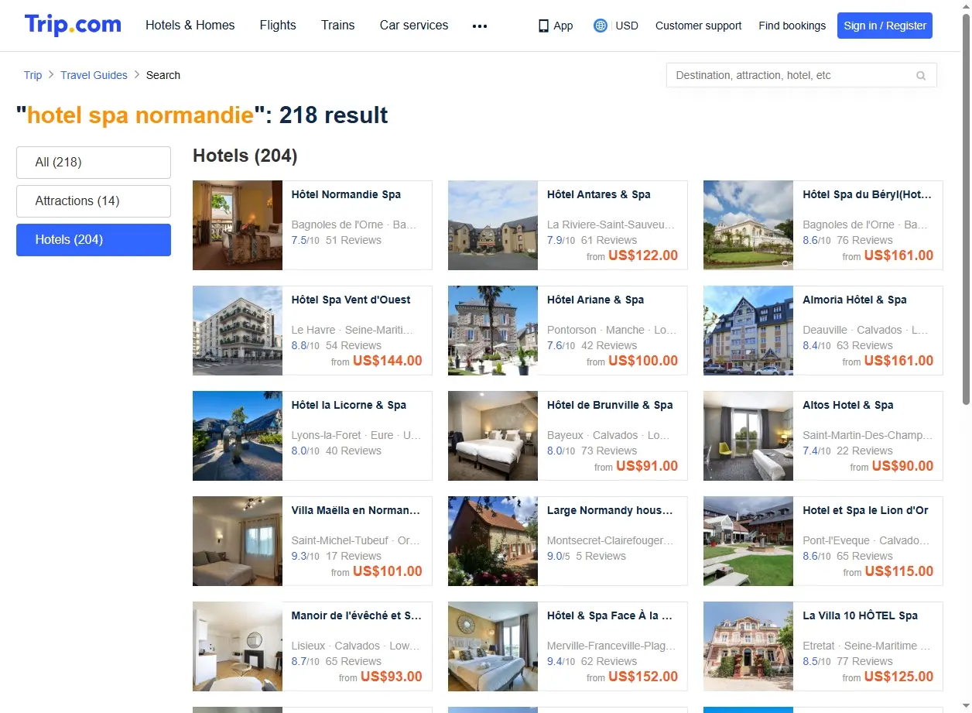Click Hotel et Spa le Lion d'Or title
The image size is (972, 713).
click(x=865, y=510)
